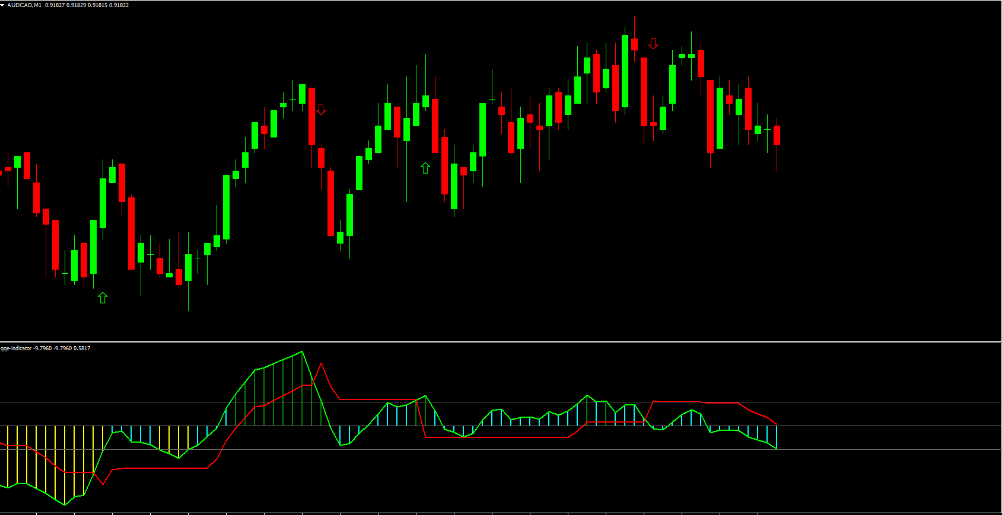Click the AUDCAD,M1 symbol label
Screen dimensions: 1002x515
coord(24,5)
